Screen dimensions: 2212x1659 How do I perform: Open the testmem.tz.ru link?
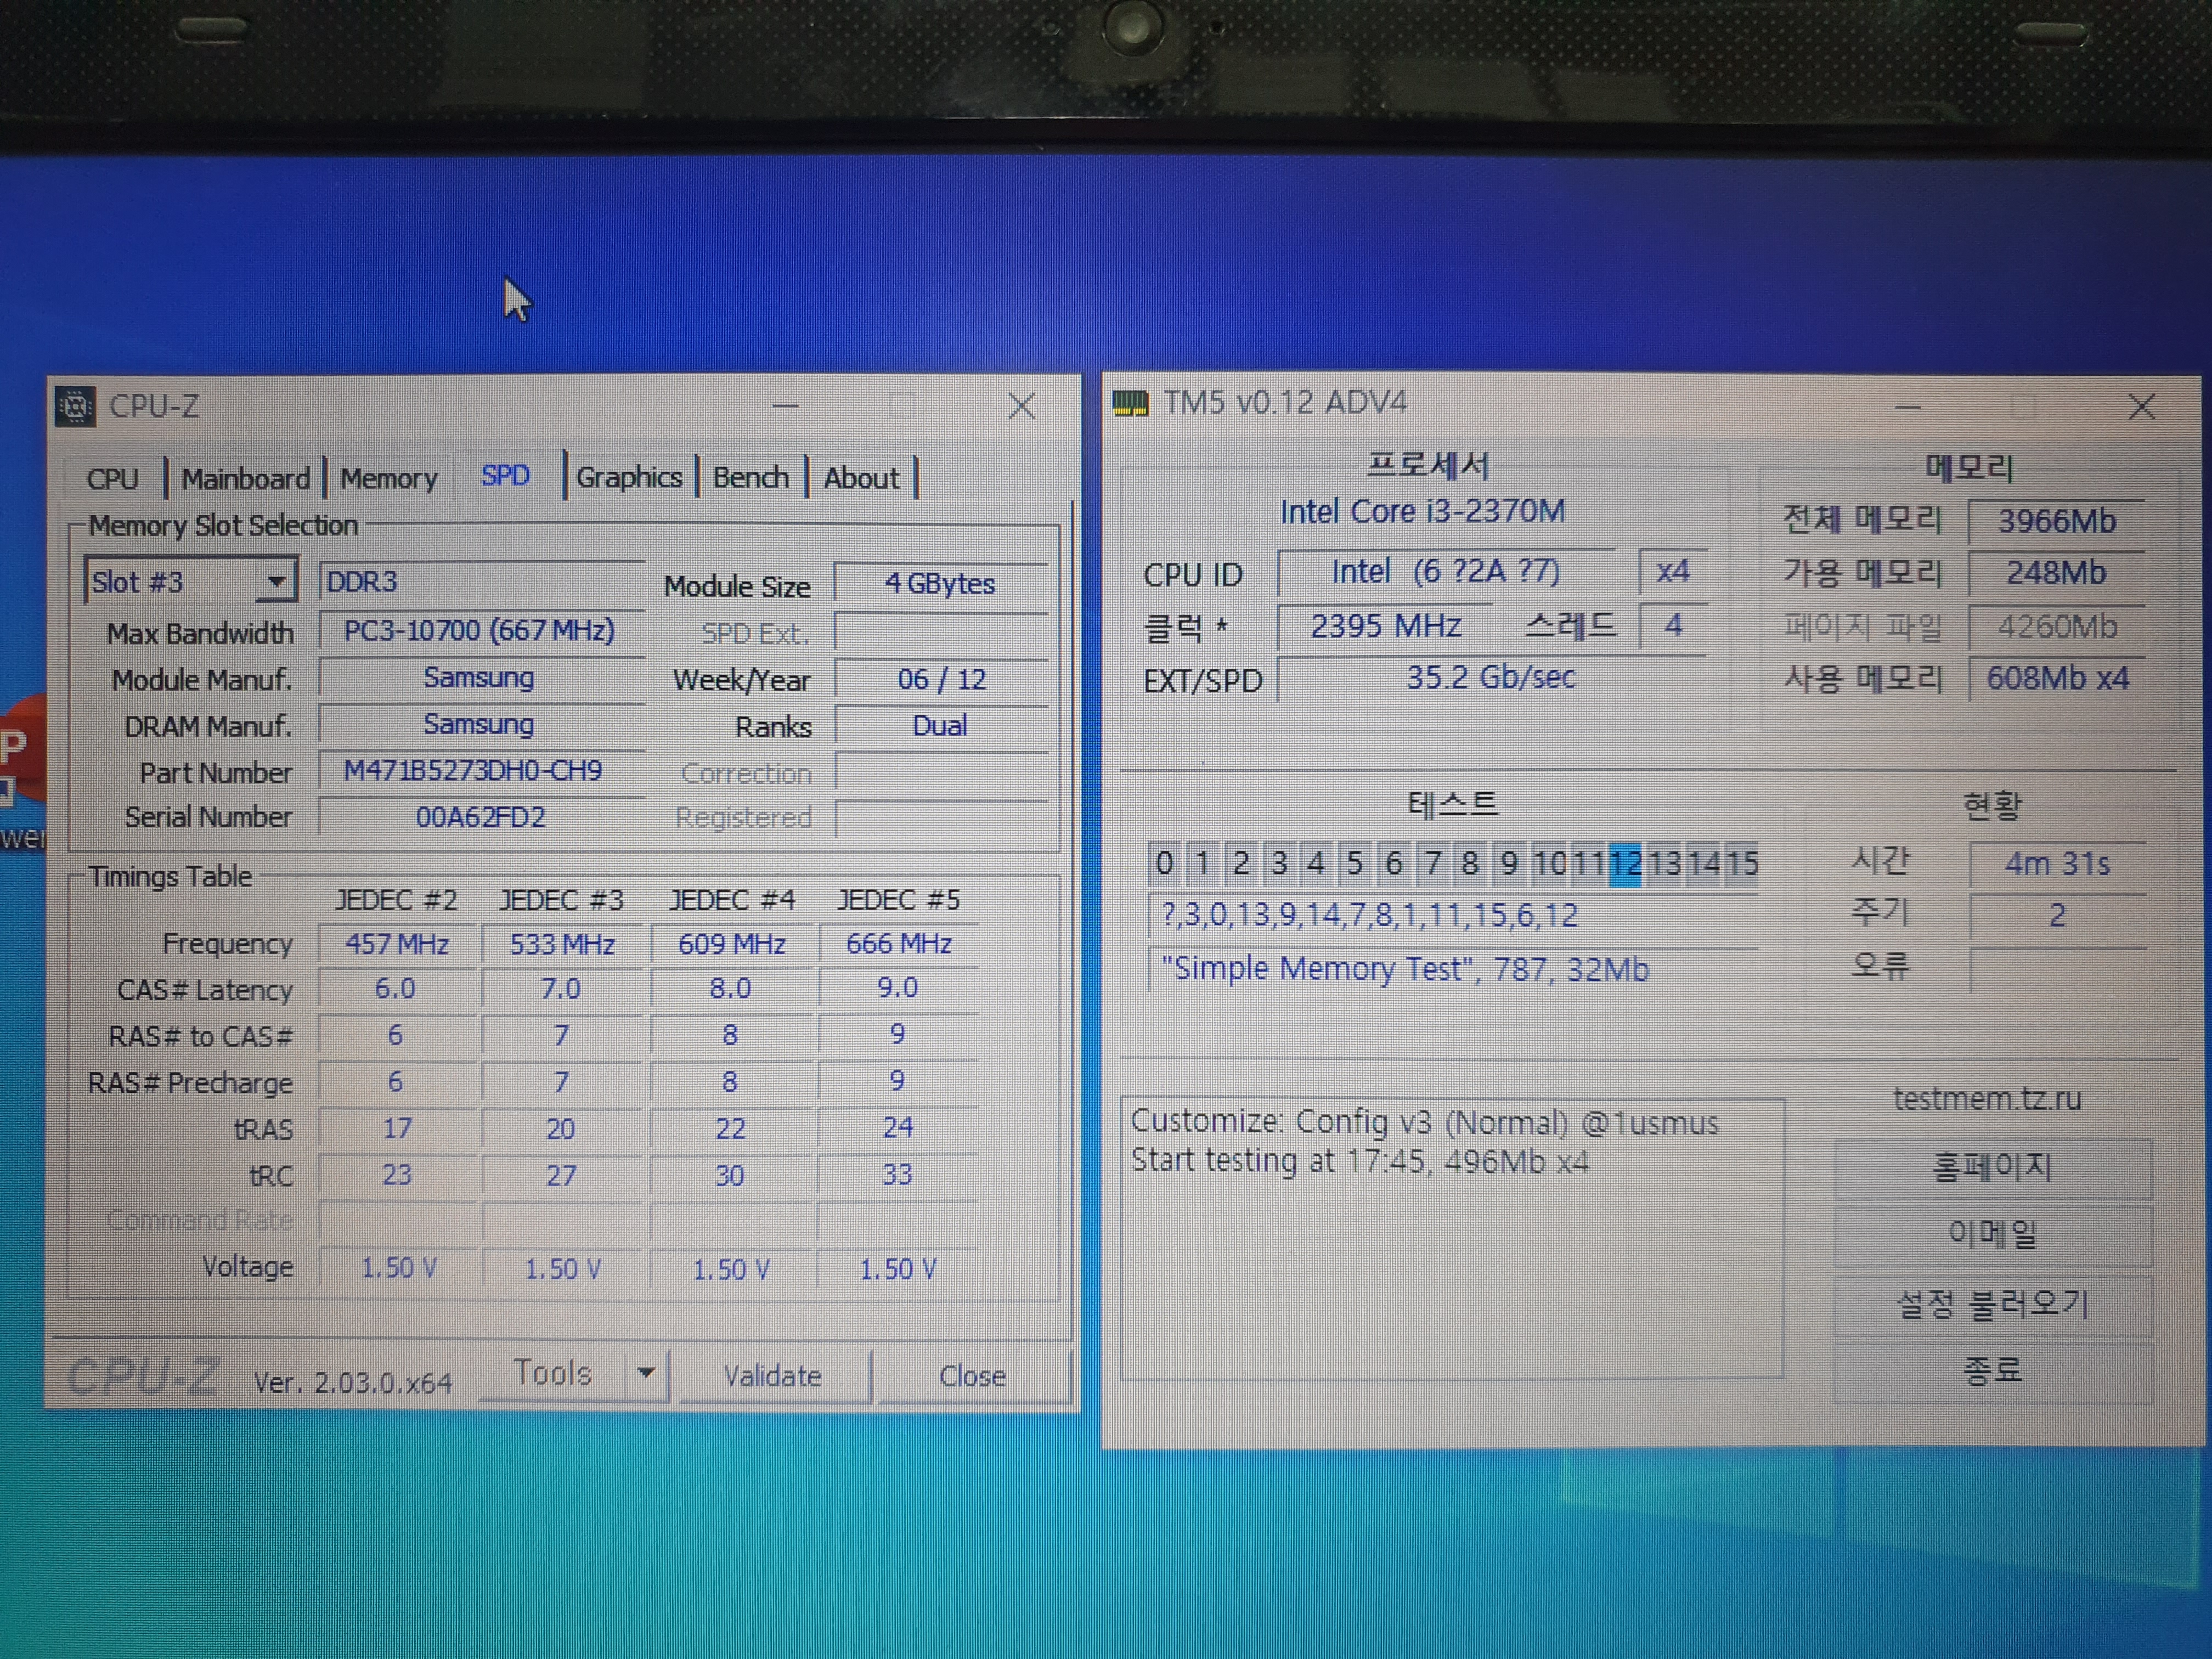(1986, 1098)
